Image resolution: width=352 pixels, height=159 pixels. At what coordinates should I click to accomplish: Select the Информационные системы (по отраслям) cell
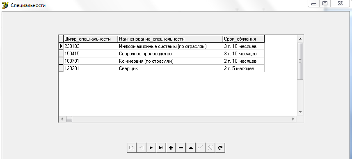tap(170, 46)
